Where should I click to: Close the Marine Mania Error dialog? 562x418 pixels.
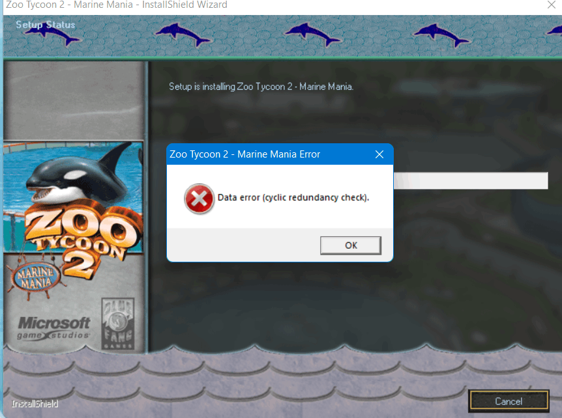[x=379, y=154]
